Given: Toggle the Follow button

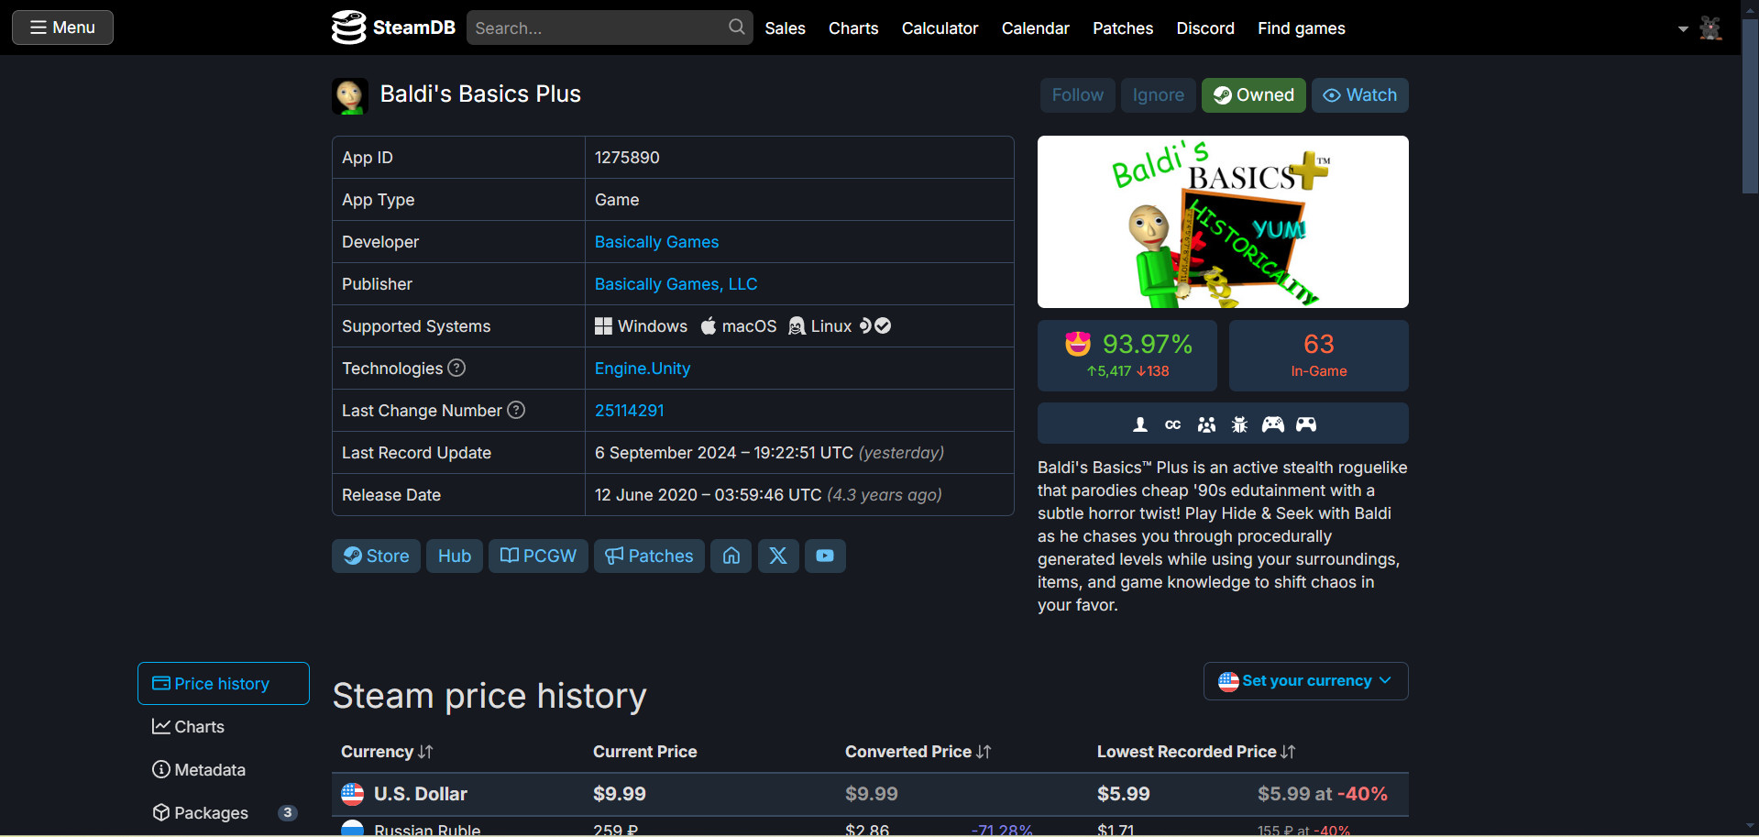Looking at the screenshot, I should point(1077,95).
